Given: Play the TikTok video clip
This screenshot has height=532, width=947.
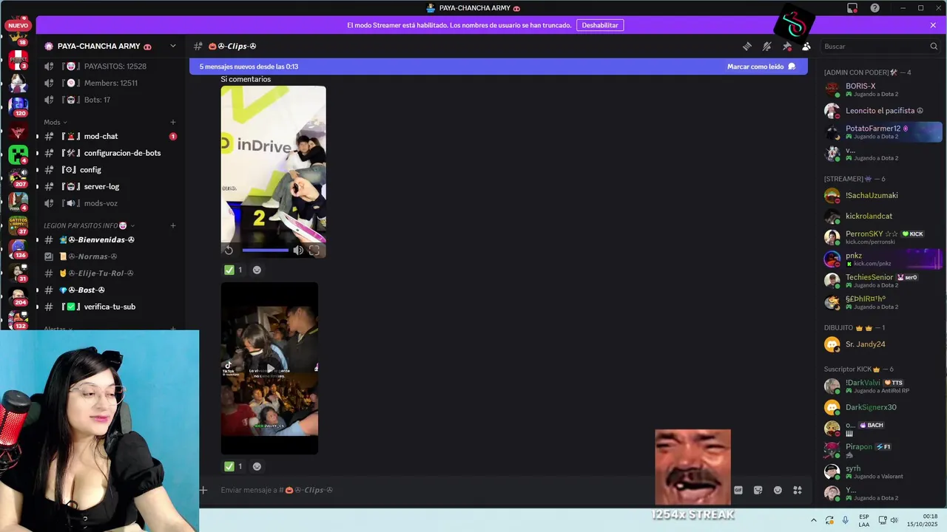Looking at the screenshot, I should point(270,369).
